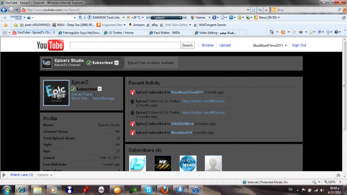
Task: Toggle Subscribed status in channel banner
Action: coord(100,63)
